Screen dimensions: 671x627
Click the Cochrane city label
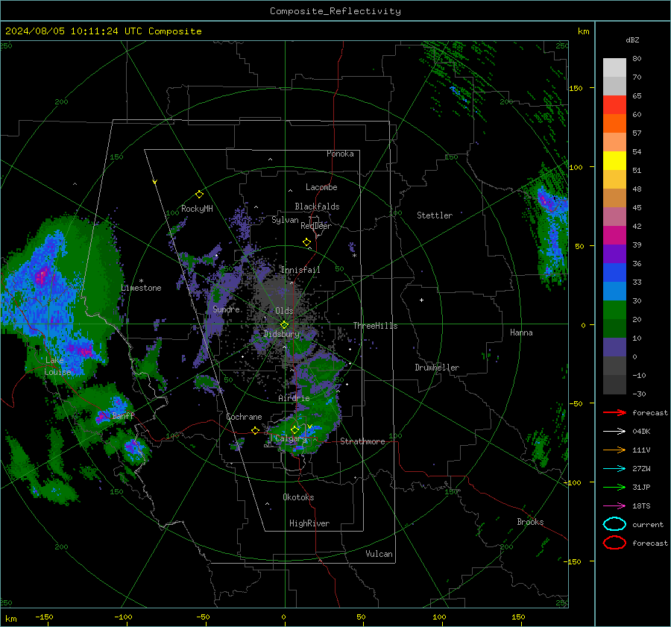[244, 417]
